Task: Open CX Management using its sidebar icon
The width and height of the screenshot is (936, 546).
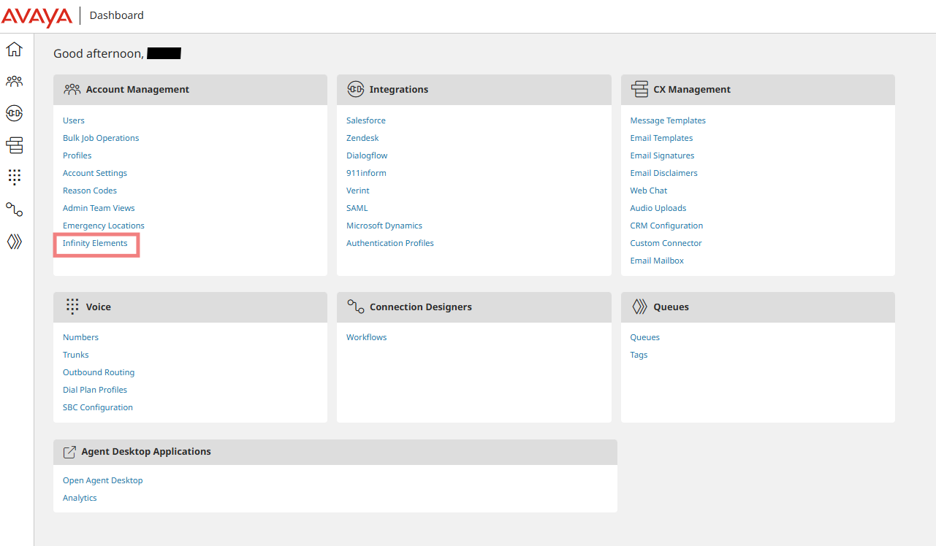Action: click(14, 145)
